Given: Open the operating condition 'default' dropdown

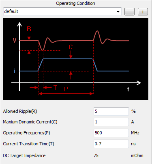Looking at the screenshot, I should 62,11.
